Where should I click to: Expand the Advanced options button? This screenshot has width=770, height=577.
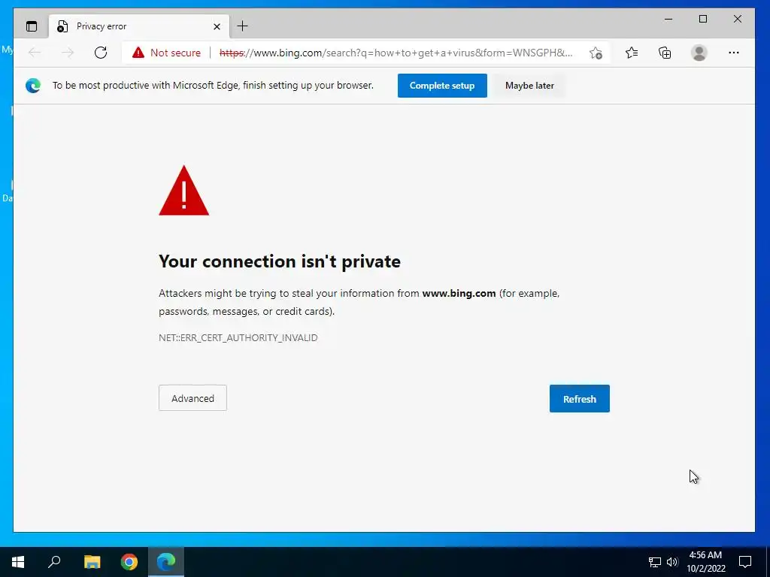pyautogui.click(x=192, y=398)
